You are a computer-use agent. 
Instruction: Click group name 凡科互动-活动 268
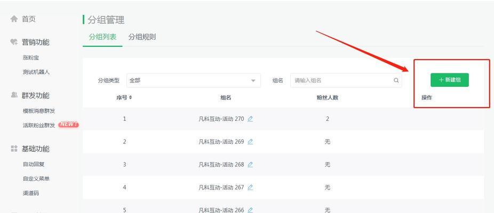pos(221,165)
